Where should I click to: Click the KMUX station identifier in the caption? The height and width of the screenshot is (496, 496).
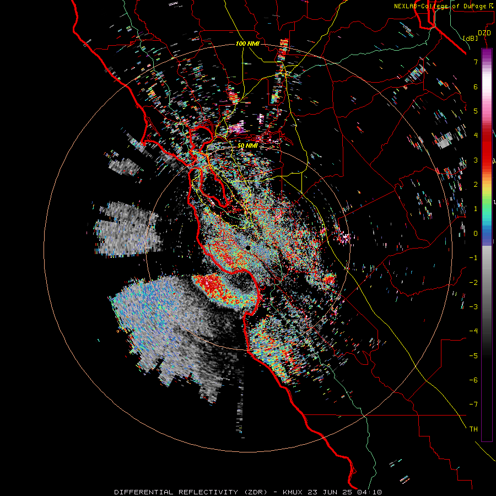292,492
